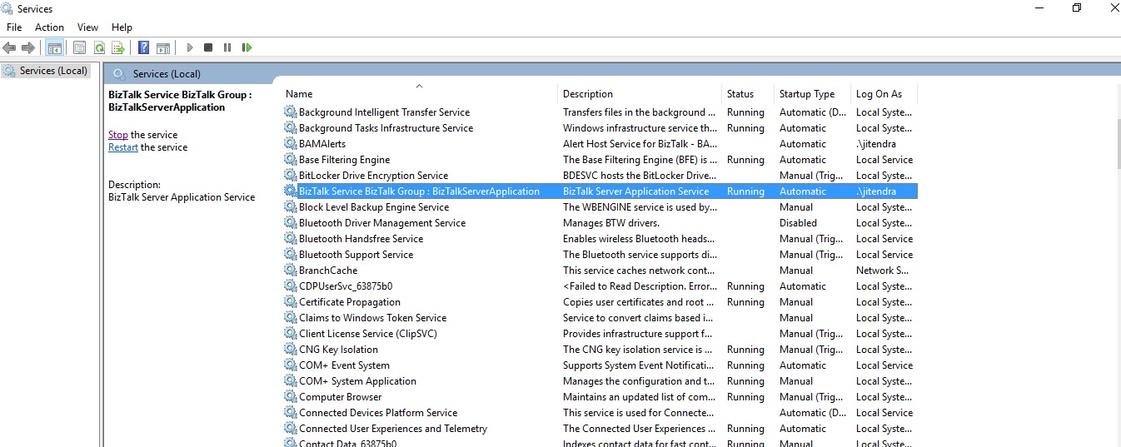Image resolution: width=1121 pixels, height=447 pixels.
Task: Sort by the Status column header
Action: coord(748,94)
